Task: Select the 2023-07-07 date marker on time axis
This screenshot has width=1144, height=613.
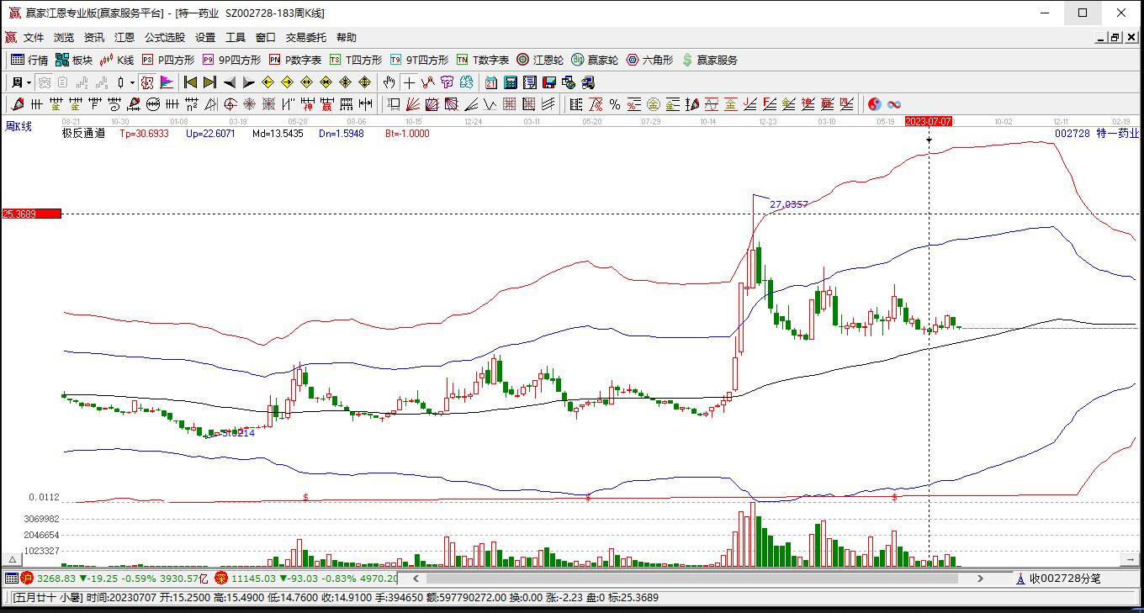Action: tap(929, 121)
